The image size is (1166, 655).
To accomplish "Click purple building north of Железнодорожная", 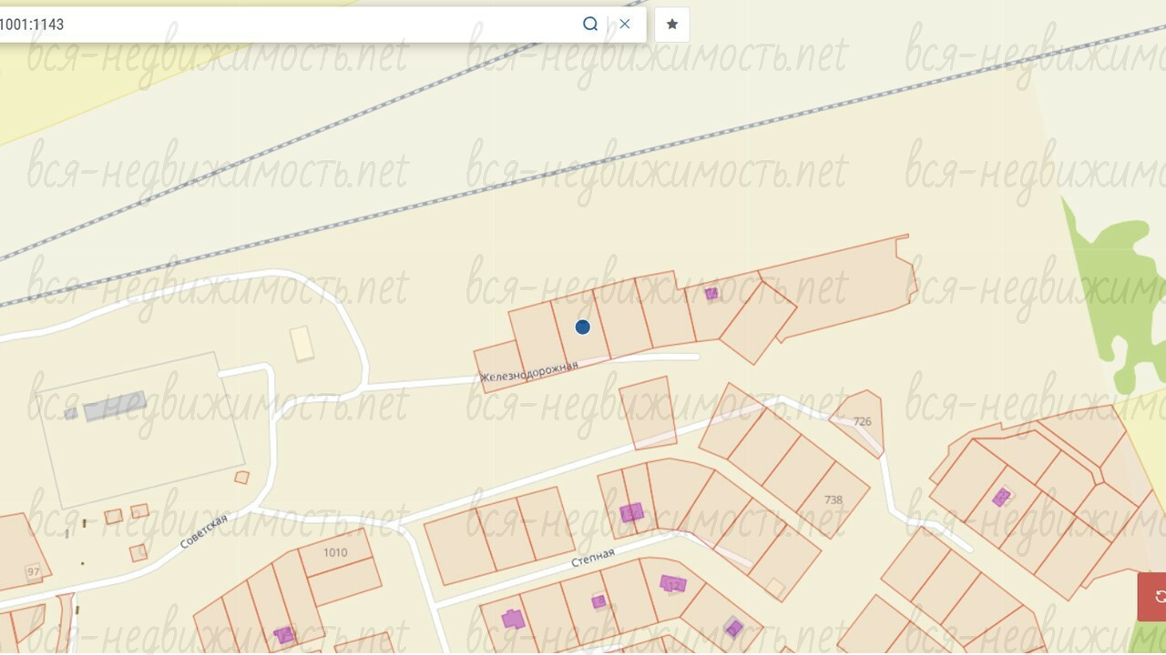I will point(711,293).
